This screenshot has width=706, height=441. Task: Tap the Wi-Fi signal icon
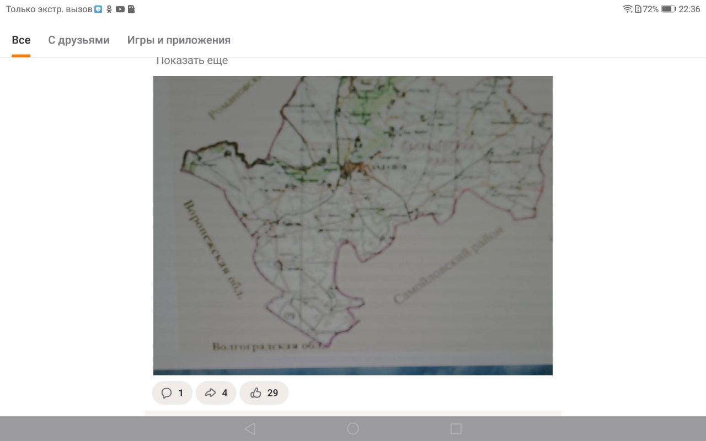tap(627, 9)
